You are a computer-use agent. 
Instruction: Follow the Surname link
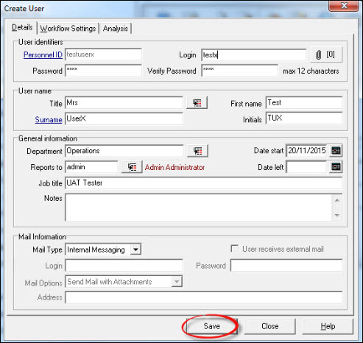coord(49,120)
